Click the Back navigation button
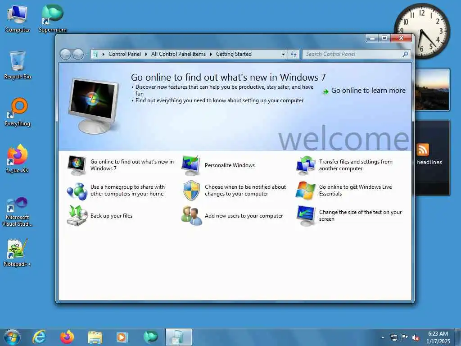 pyautogui.click(x=65, y=54)
